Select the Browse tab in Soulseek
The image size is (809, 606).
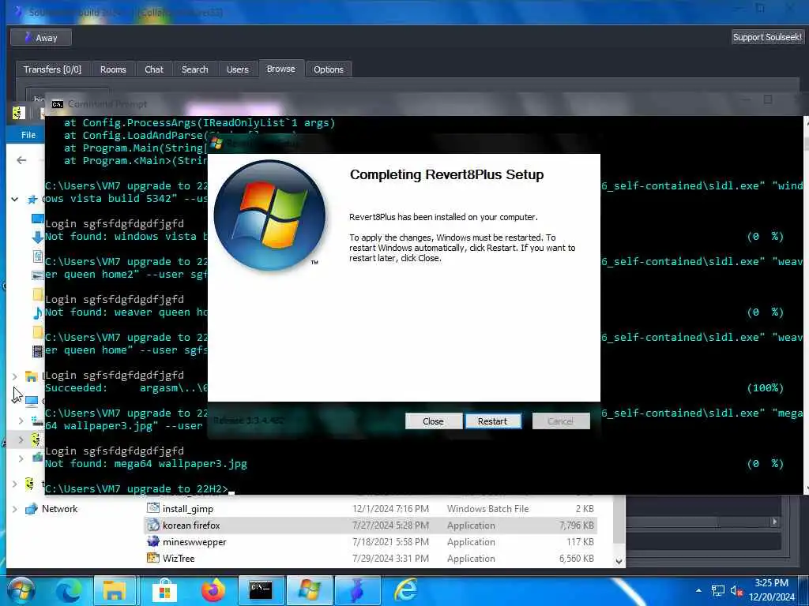click(x=280, y=69)
